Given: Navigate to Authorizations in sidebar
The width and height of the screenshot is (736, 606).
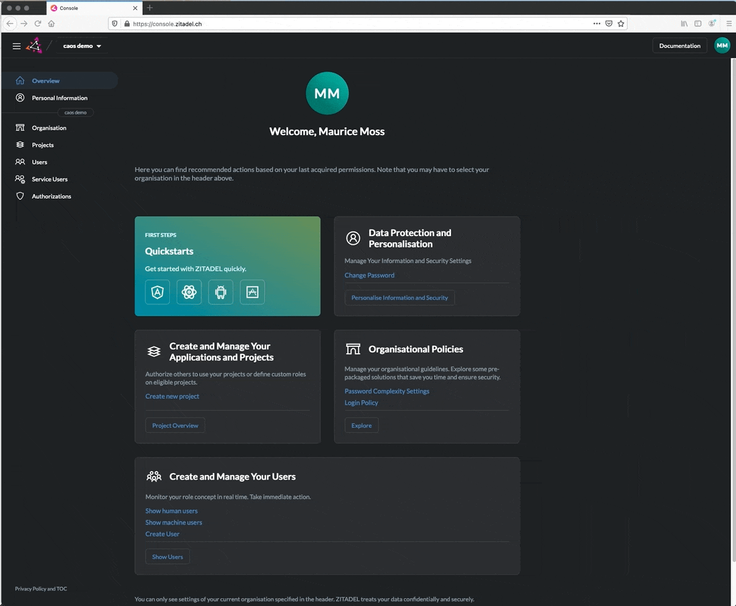Looking at the screenshot, I should (52, 197).
